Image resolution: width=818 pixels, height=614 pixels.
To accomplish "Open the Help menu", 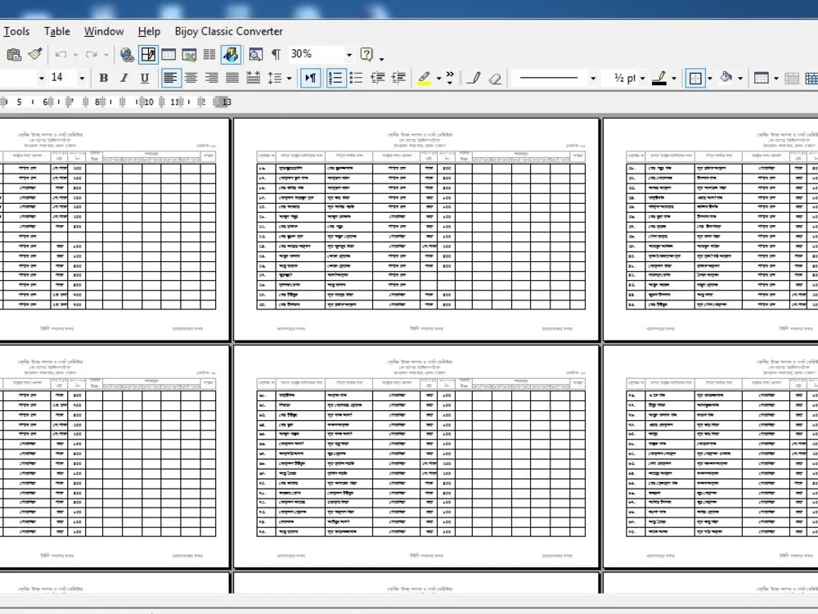I will pos(149,31).
